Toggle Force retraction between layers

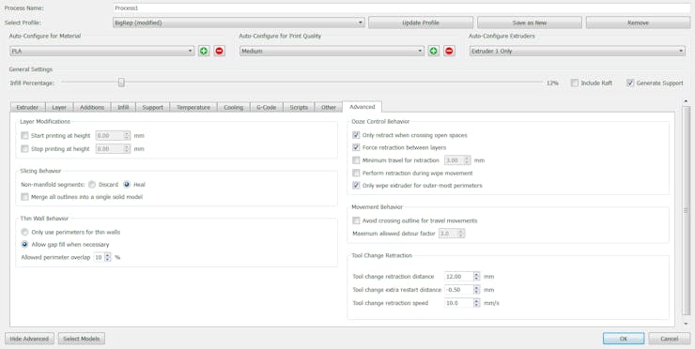coord(356,147)
